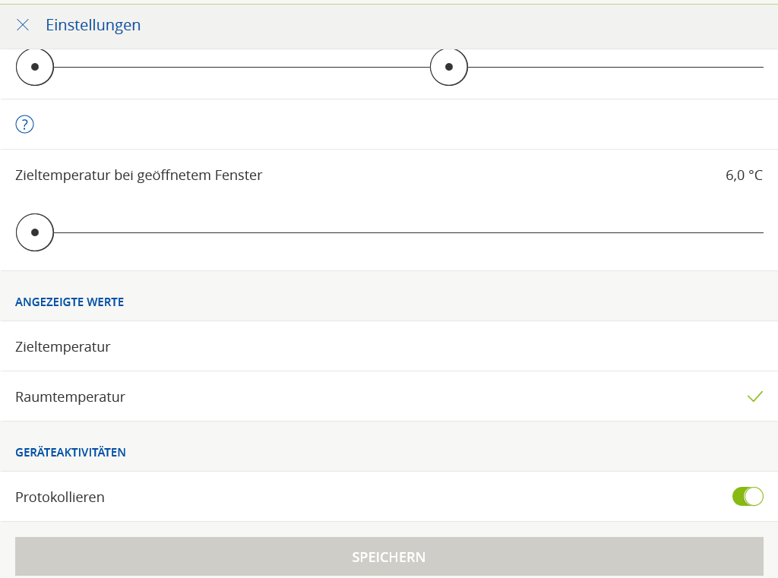Select Zieltemperatur as displayed value
Image resolution: width=778 pixels, height=578 pixels.
point(63,347)
